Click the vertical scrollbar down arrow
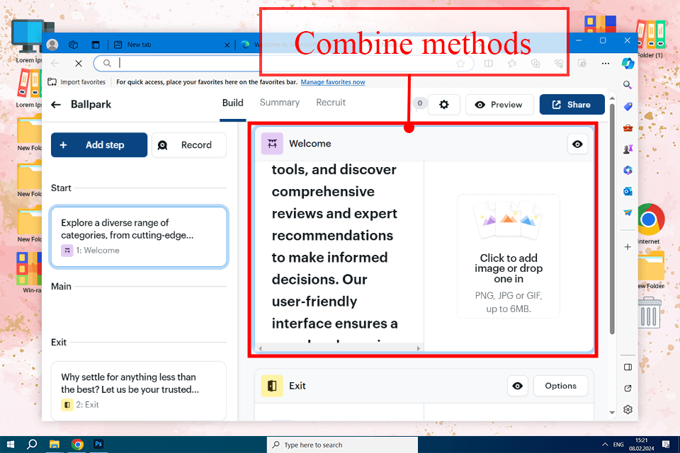This screenshot has width=680, height=453. (612, 412)
